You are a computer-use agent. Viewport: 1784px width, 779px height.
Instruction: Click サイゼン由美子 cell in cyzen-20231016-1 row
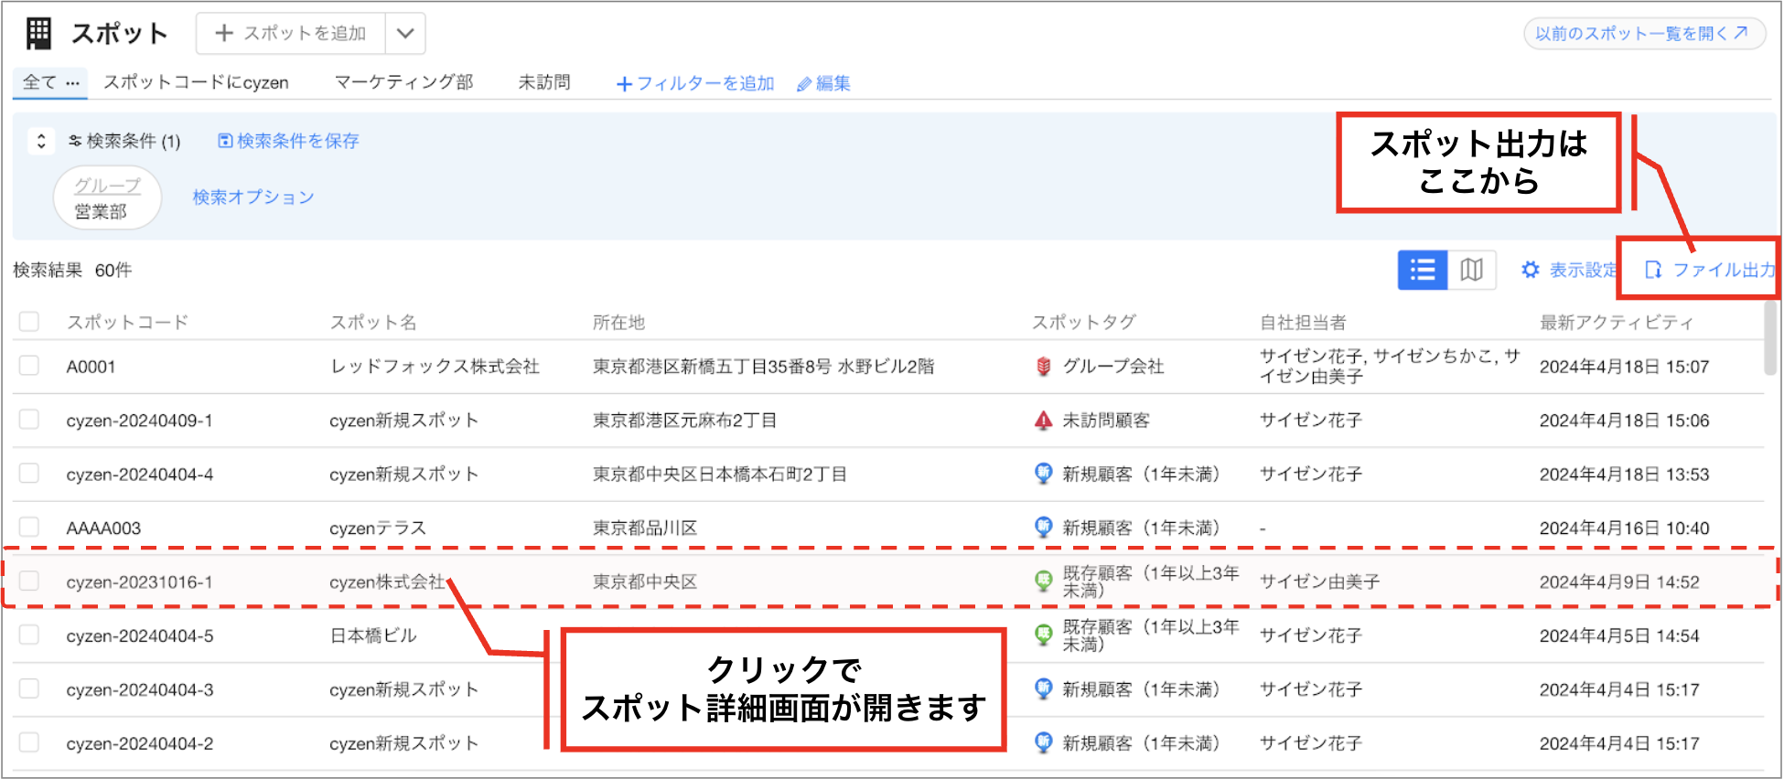pyautogui.click(x=1319, y=582)
